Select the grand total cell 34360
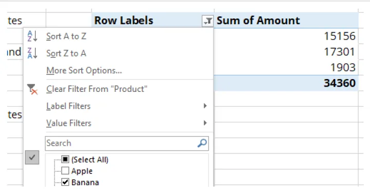Image resolution: width=370 pixels, height=193 pixels. point(286,83)
